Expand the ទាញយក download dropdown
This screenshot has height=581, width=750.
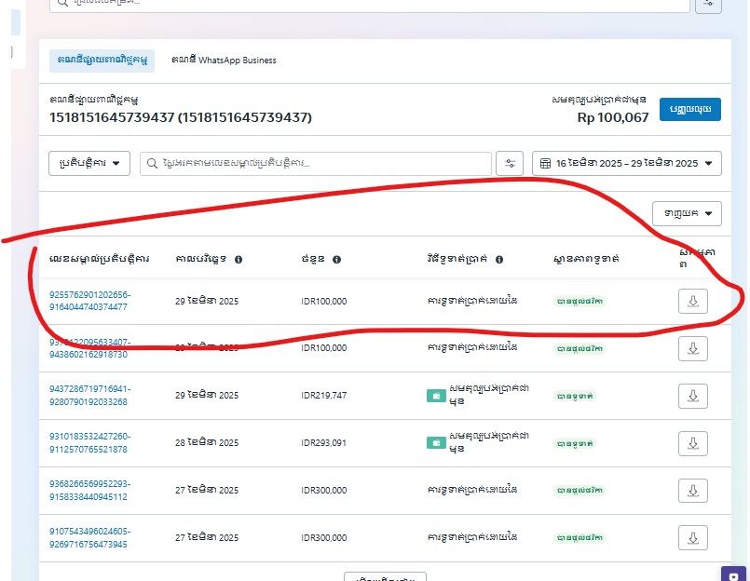687,214
